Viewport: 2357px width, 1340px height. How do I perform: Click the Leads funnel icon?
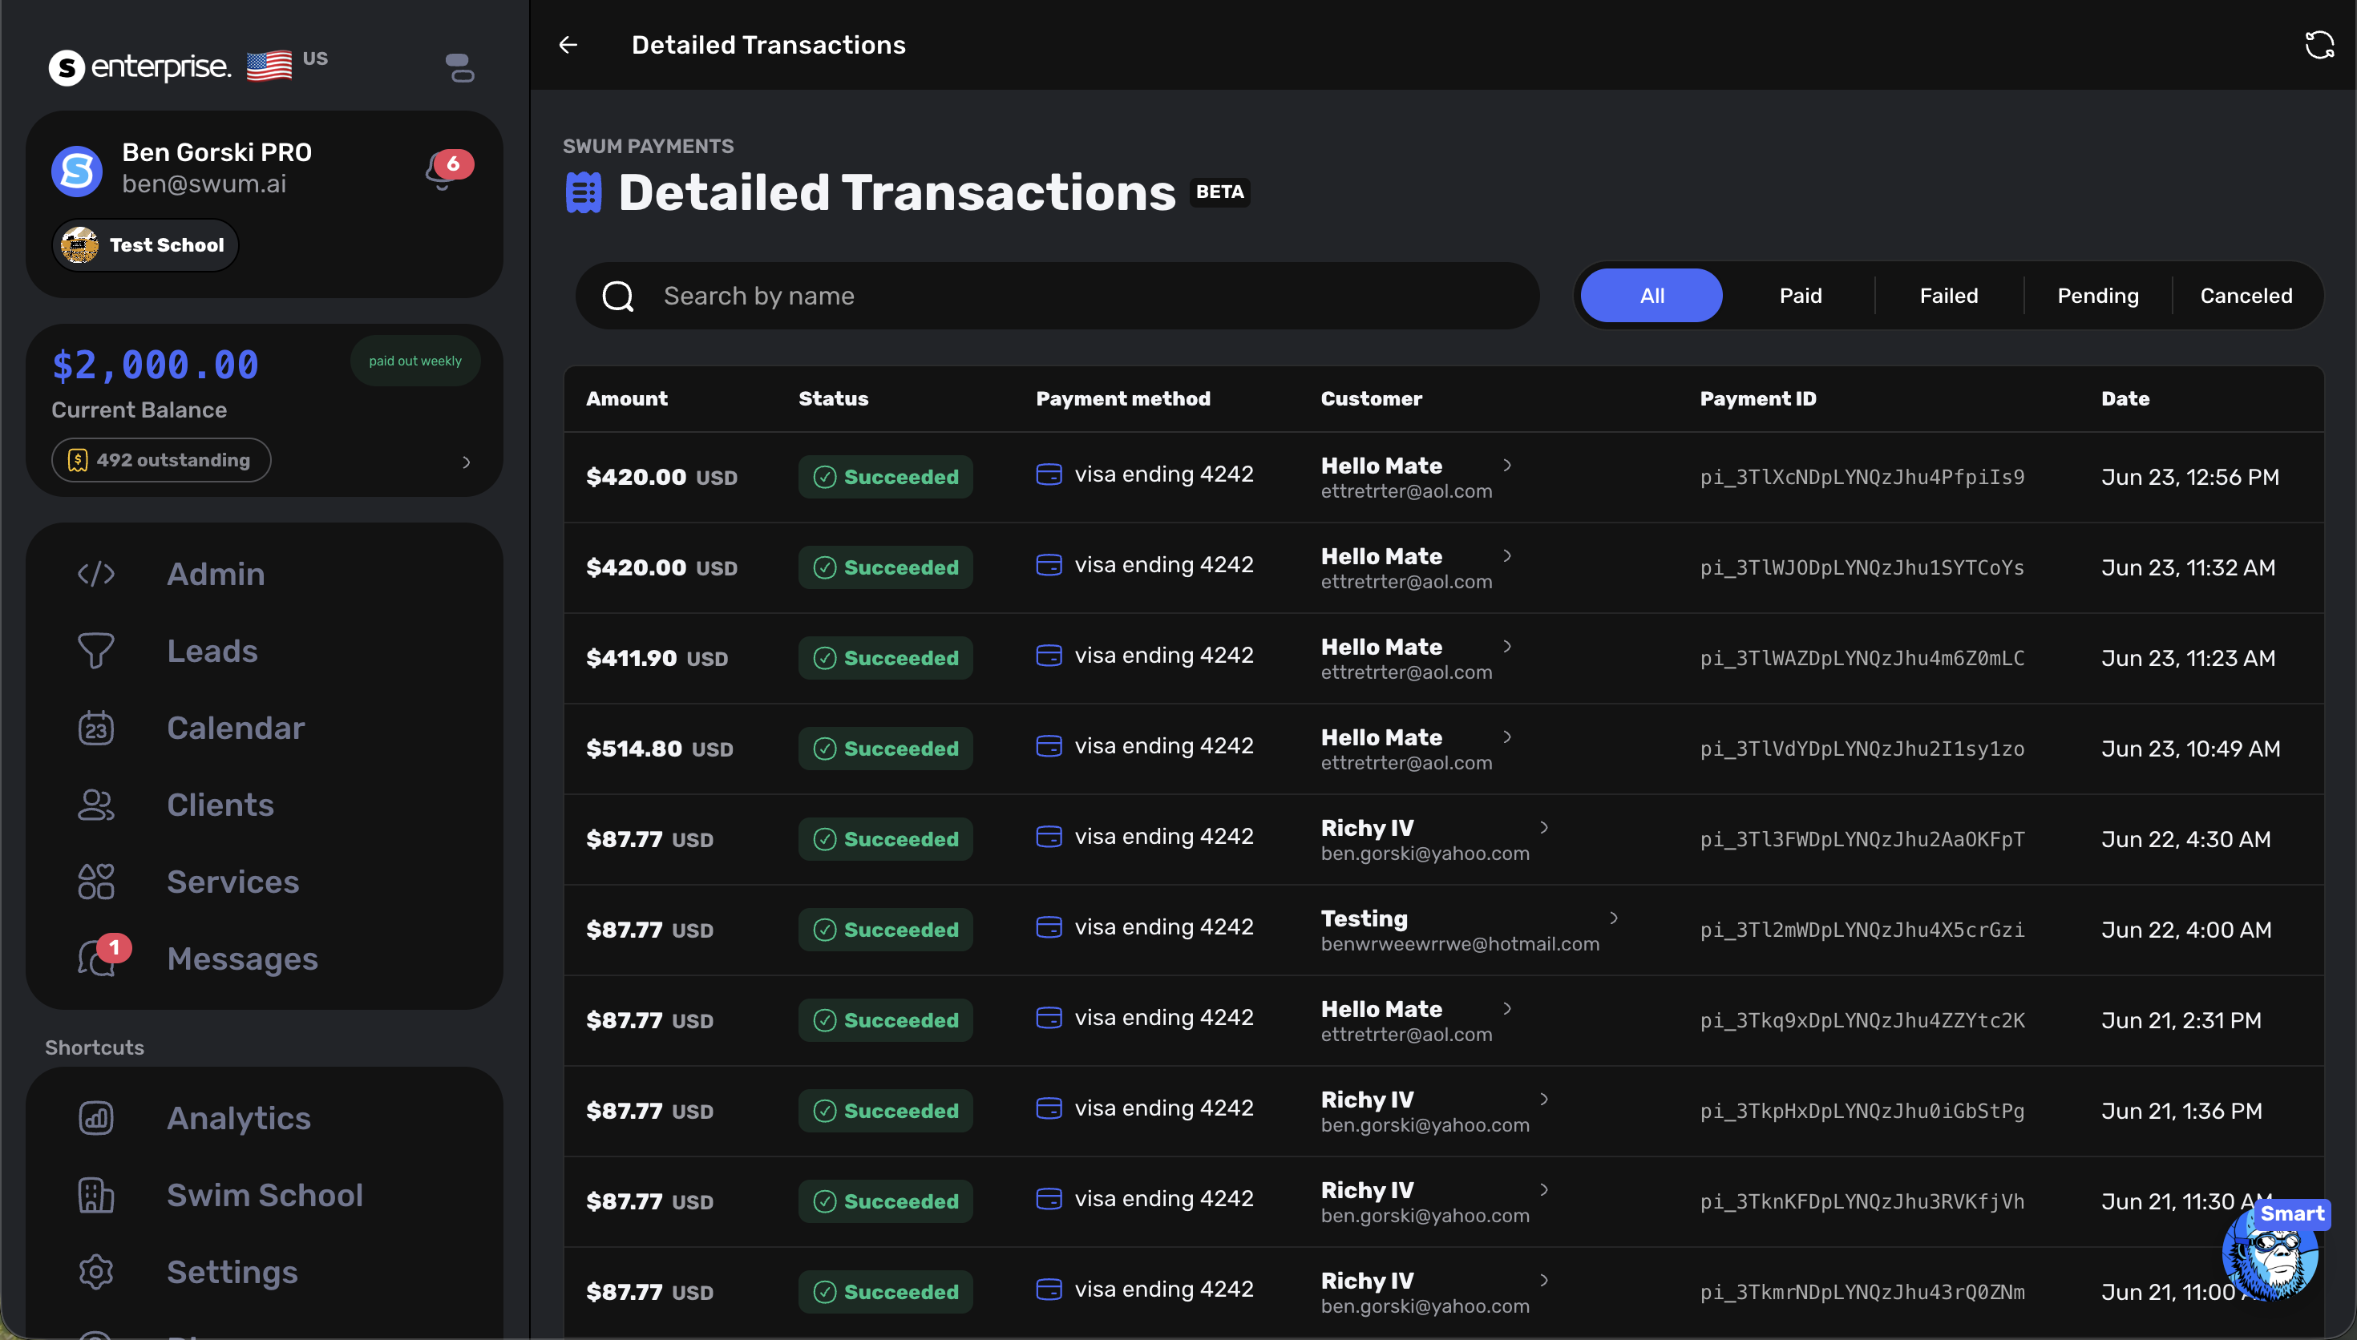[95, 651]
